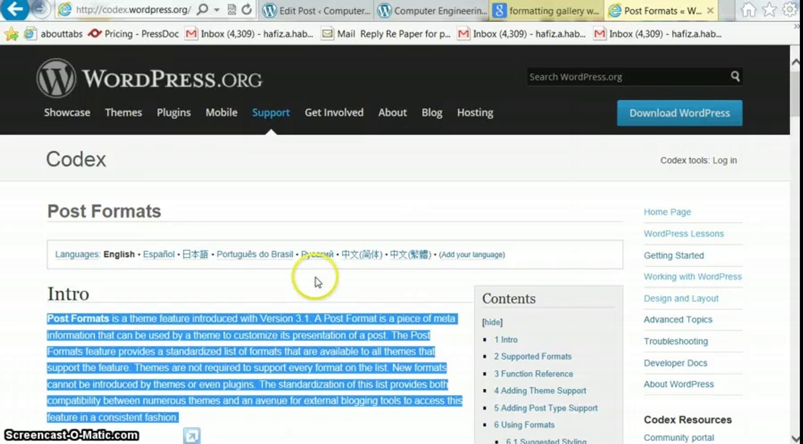Select the Русский language link
This screenshot has width=803, height=444.
(317, 254)
